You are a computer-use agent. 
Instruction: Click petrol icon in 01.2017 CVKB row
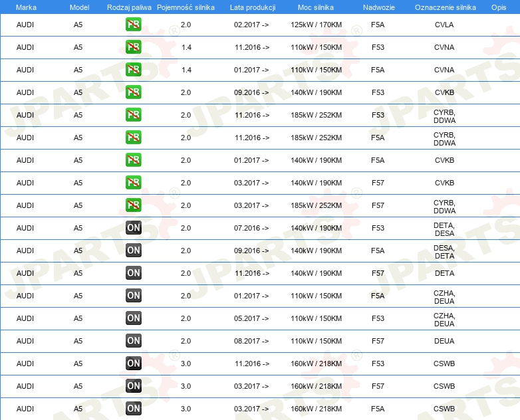point(133,159)
